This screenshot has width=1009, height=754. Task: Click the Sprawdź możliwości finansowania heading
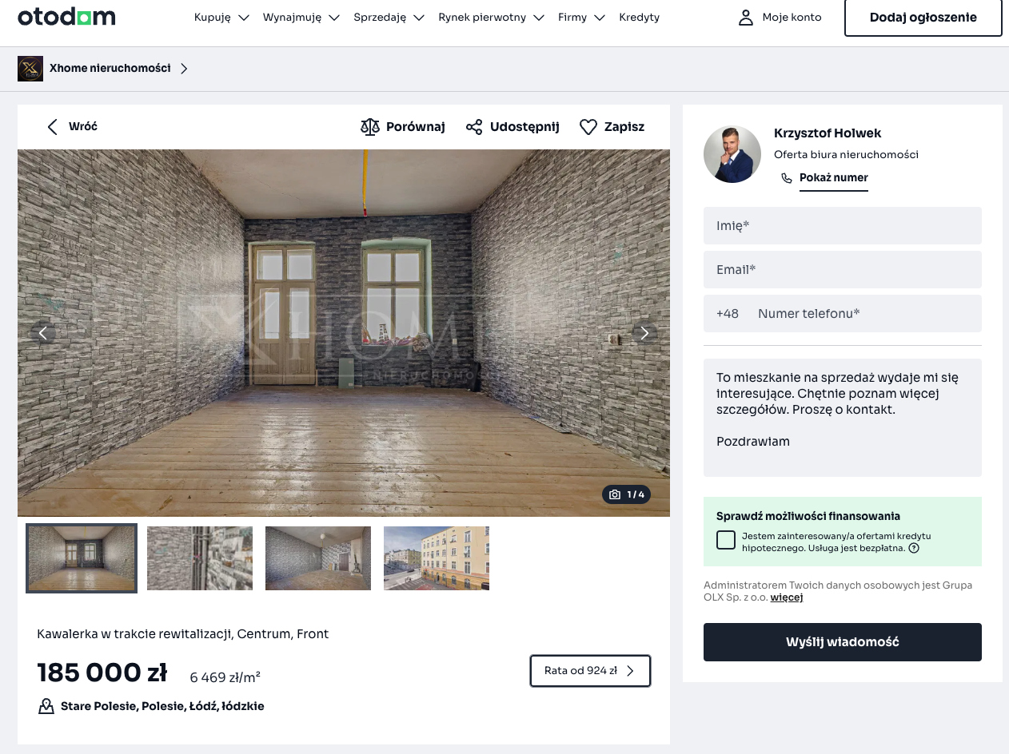[808, 516]
